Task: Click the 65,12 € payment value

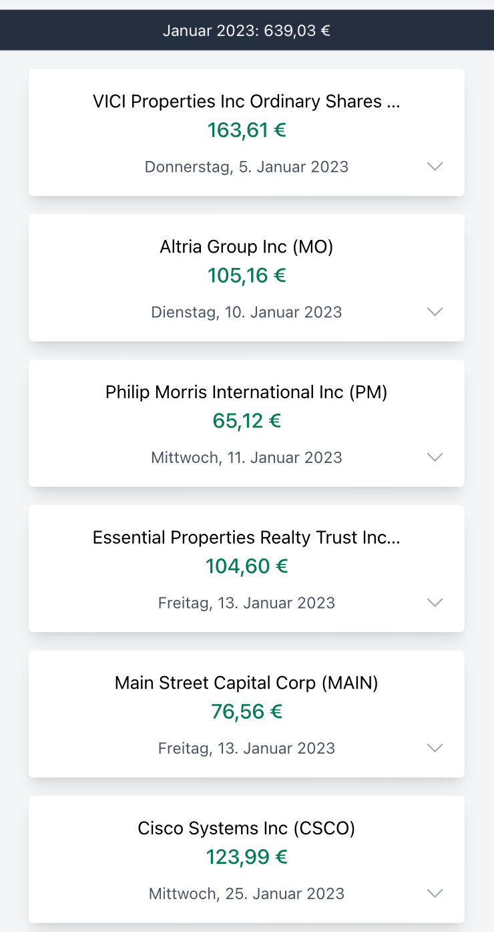Action: point(246,421)
